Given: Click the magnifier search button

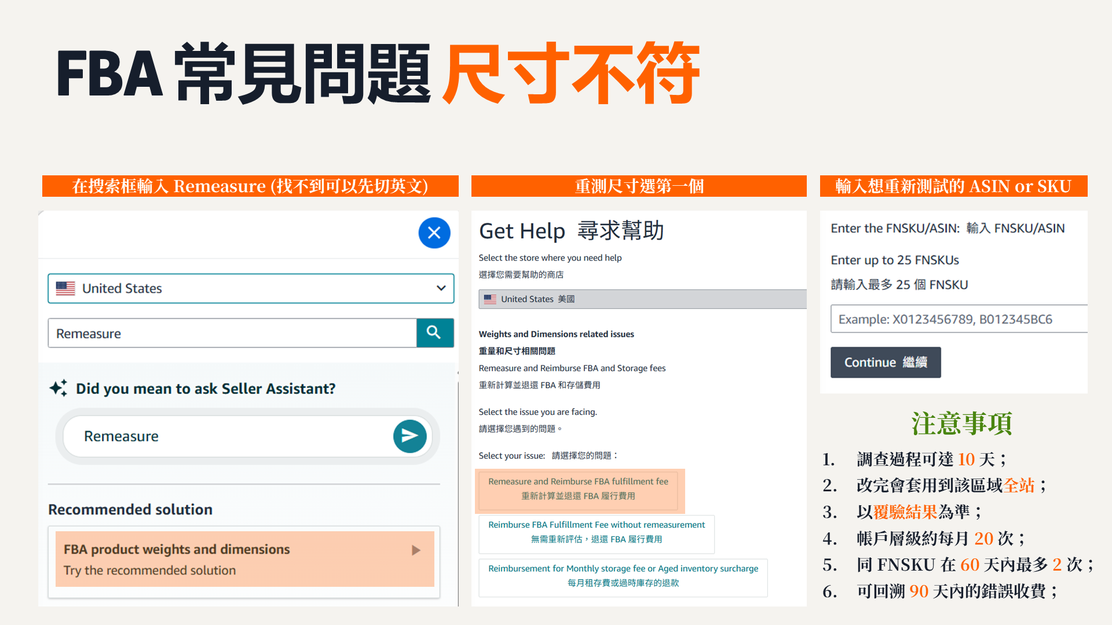Looking at the screenshot, I should 435,333.
